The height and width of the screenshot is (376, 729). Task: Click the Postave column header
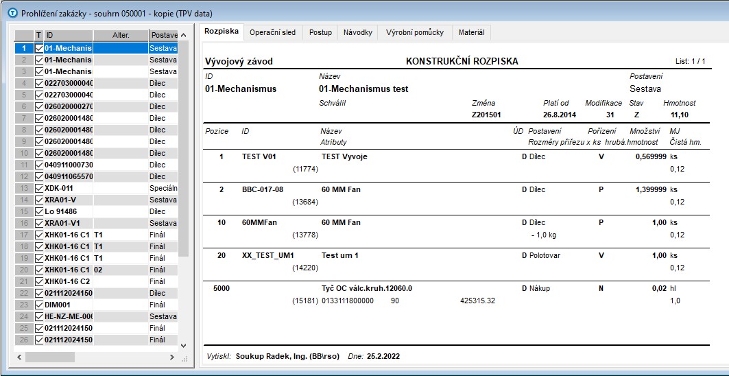pyautogui.click(x=163, y=36)
